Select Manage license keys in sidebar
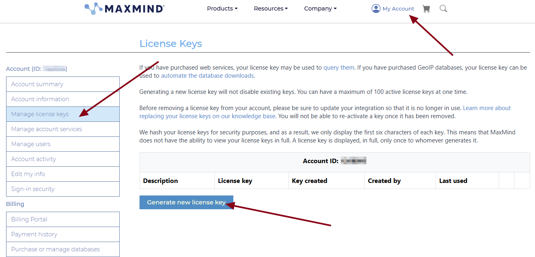The width and height of the screenshot is (535, 257). [x=63, y=114]
